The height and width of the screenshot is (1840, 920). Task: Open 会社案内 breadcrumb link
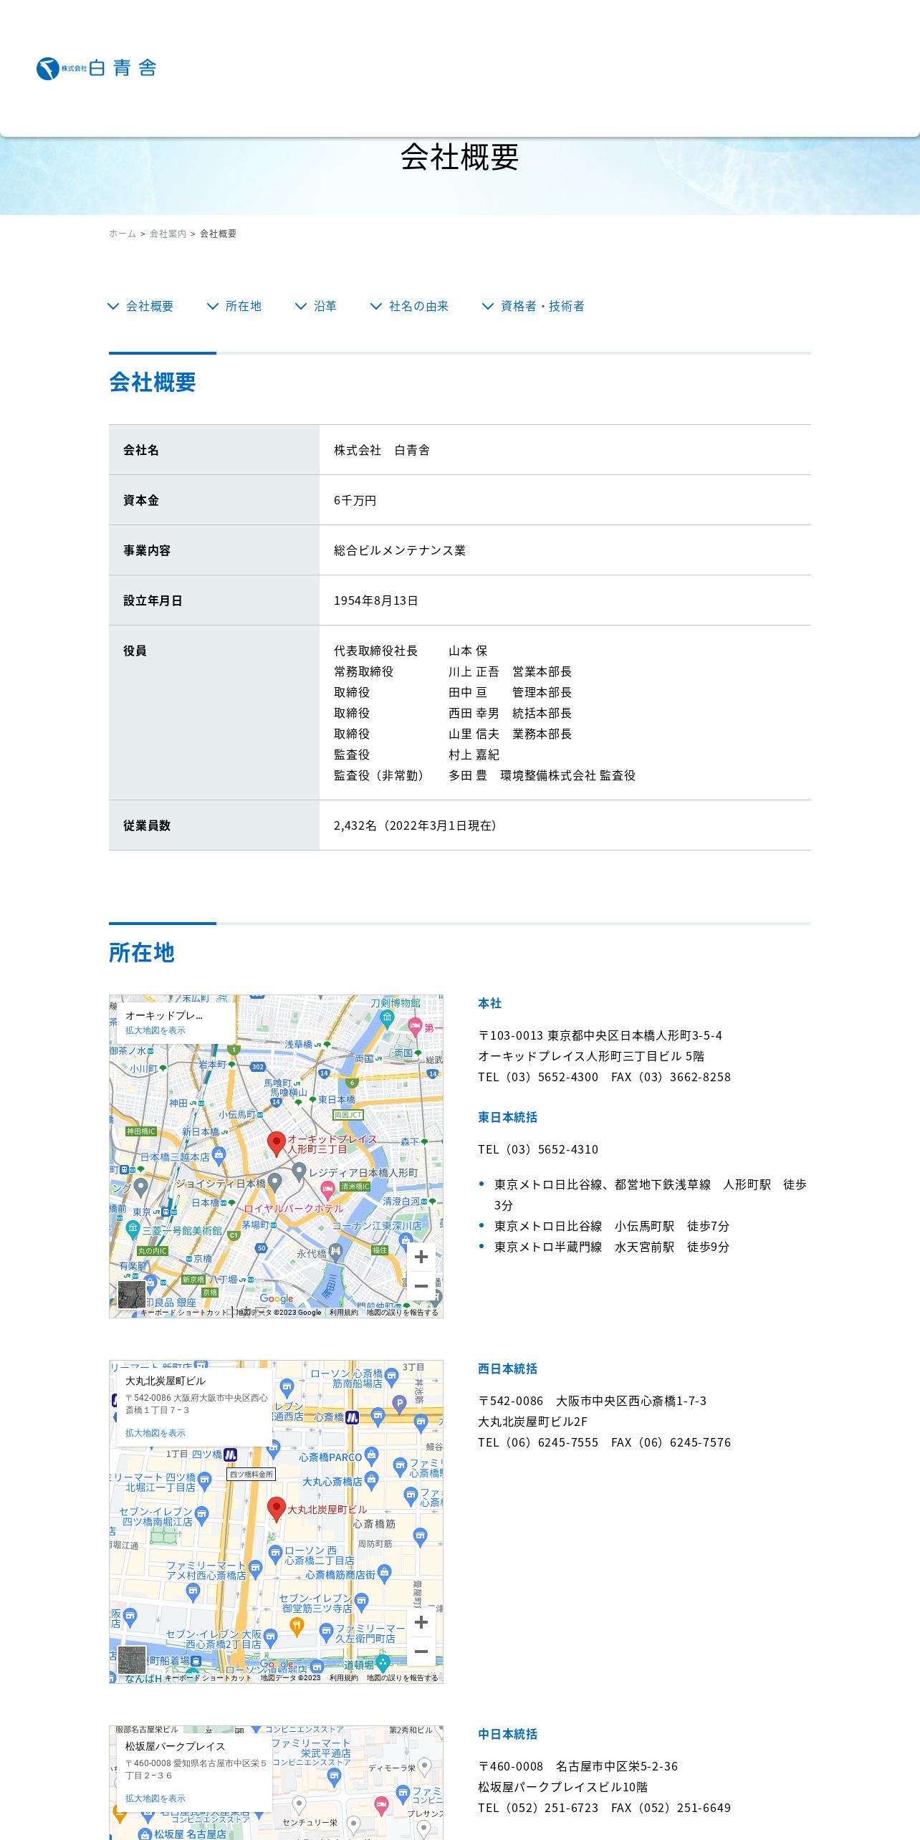click(168, 234)
